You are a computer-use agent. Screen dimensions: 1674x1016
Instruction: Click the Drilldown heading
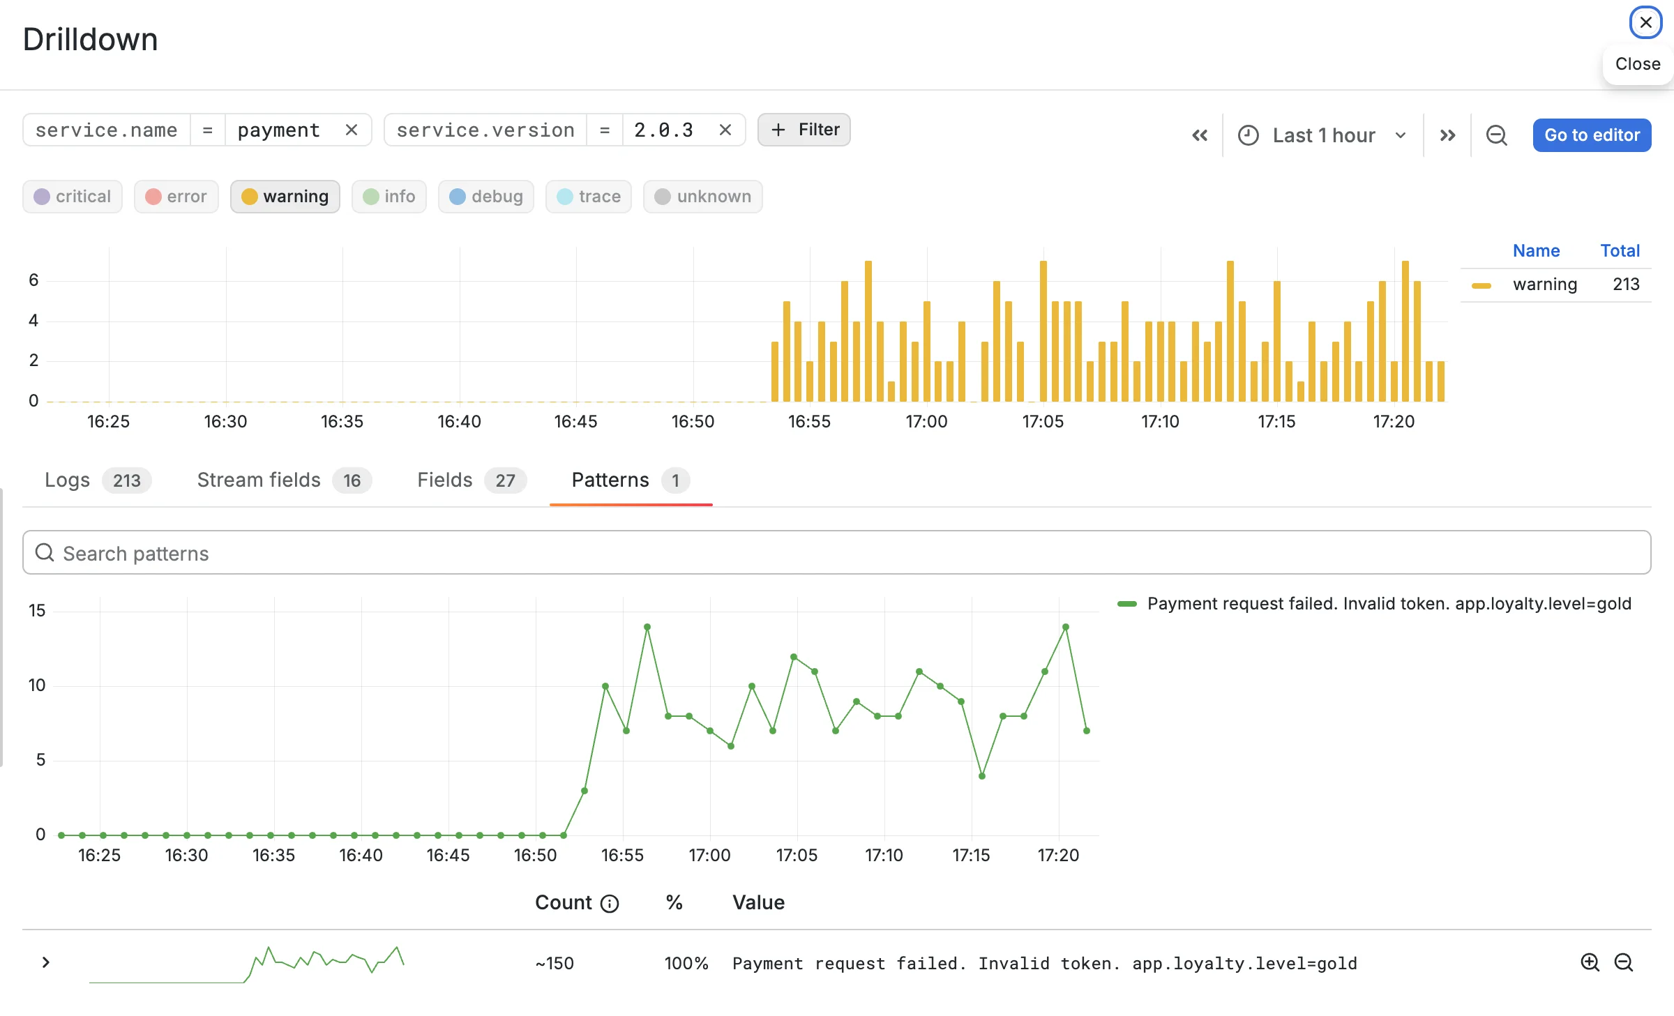pyautogui.click(x=91, y=40)
